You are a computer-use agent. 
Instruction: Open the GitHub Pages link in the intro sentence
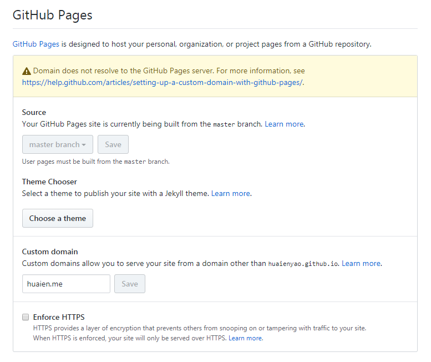(36, 44)
